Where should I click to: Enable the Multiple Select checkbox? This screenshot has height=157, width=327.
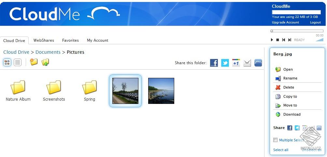pos(276,140)
